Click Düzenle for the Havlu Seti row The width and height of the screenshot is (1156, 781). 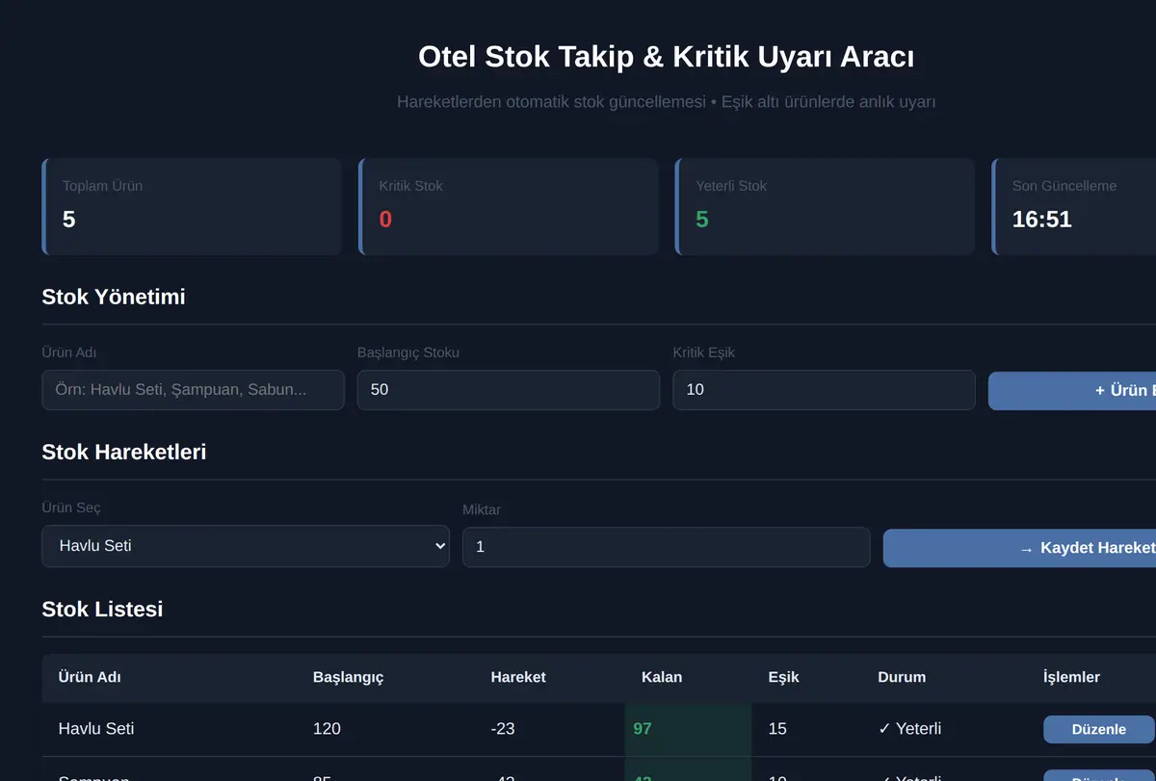pos(1099,729)
